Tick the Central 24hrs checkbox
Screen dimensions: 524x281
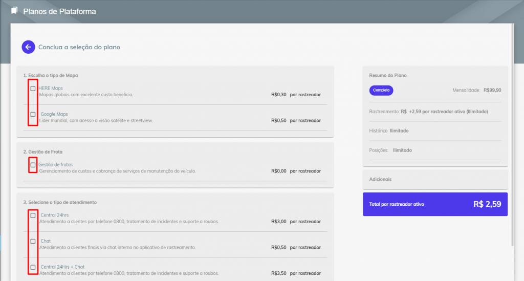pos(33,215)
